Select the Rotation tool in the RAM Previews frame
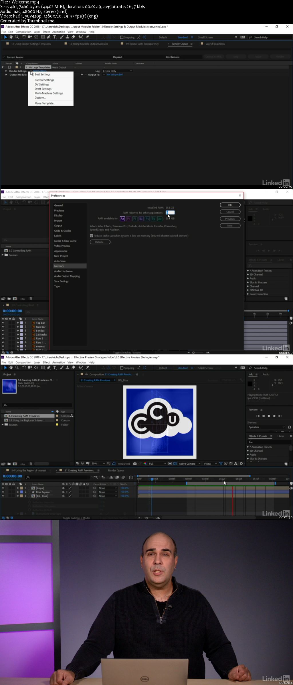293x685 pixels. coord(24,368)
